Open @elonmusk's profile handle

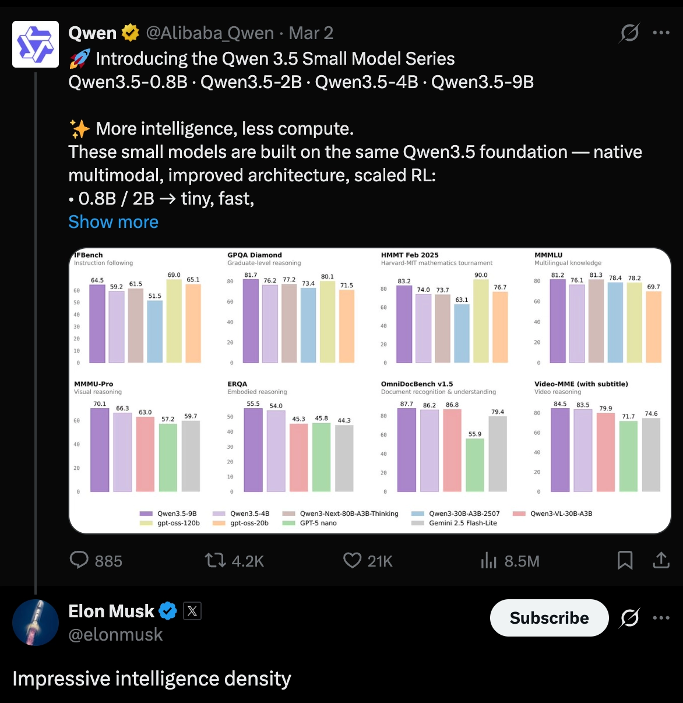[x=116, y=634]
